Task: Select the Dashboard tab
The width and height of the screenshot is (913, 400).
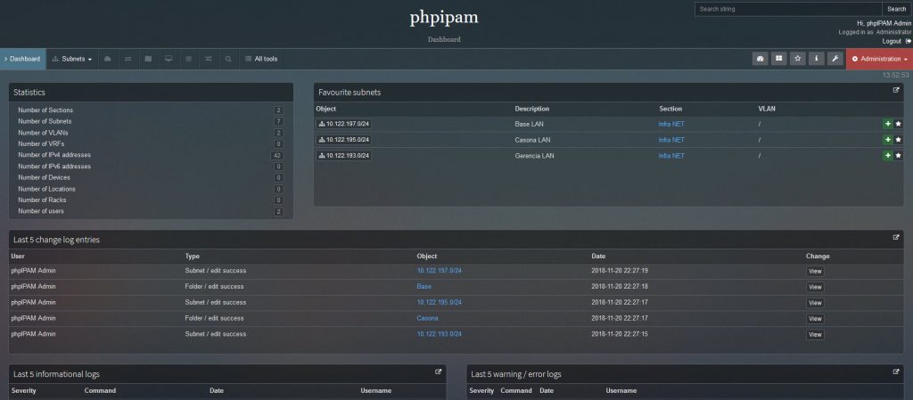Action: pyautogui.click(x=22, y=59)
